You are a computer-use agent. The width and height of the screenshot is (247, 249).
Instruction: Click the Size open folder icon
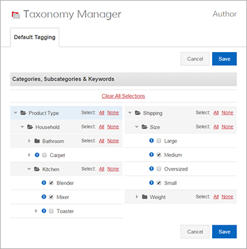click(144, 127)
